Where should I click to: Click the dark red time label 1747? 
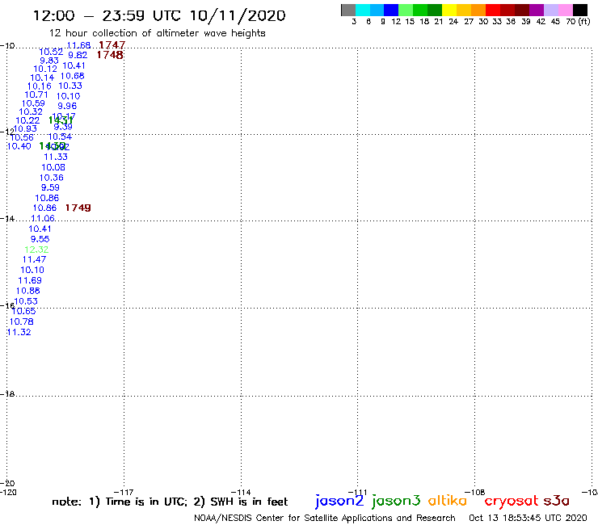[112, 45]
